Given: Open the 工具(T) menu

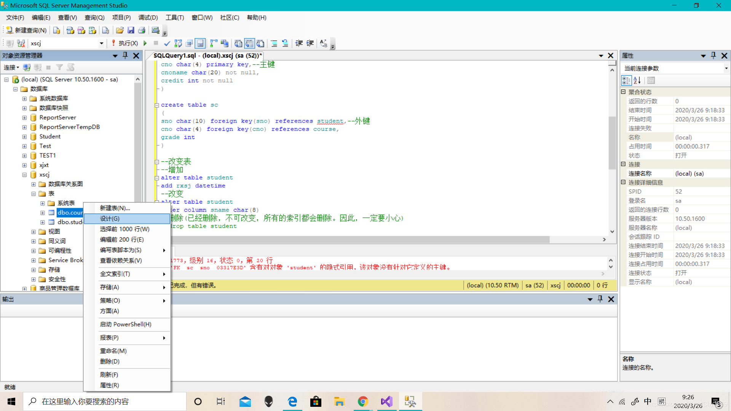Looking at the screenshot, I should coord(175,18).
